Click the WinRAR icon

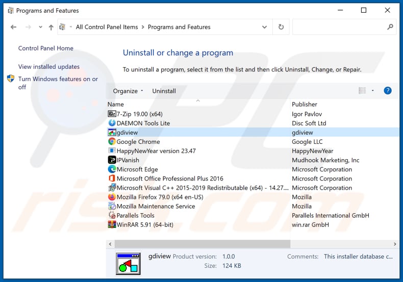112,225
